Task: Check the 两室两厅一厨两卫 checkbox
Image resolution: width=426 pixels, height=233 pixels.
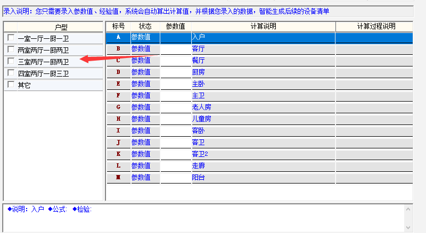Action: (x=11, y=49)
